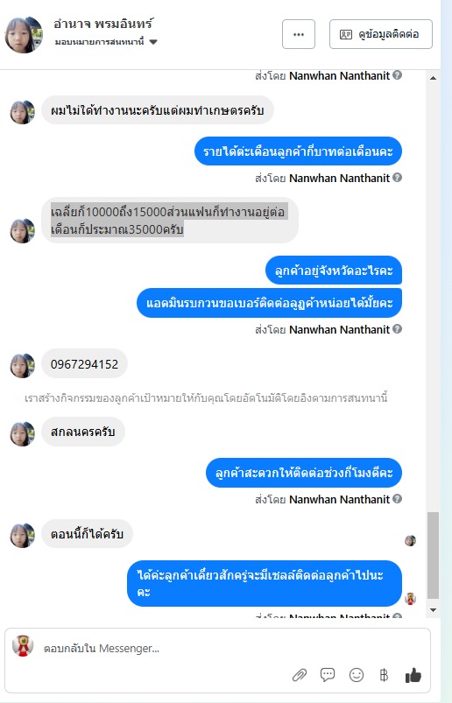Open saved replies speech bubble icon
The width and height of the screenshot is (452, 703).
(x=328, y=674)
